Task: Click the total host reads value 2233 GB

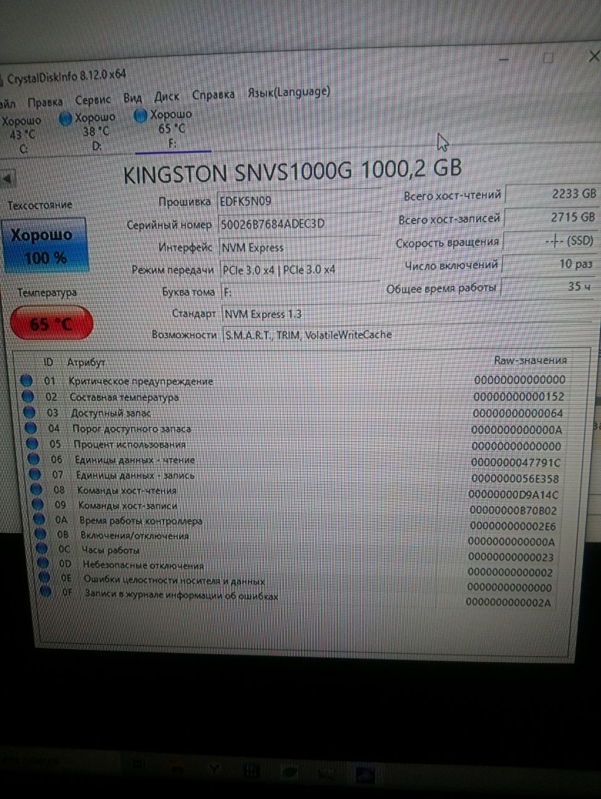Action: click(552, 194)
